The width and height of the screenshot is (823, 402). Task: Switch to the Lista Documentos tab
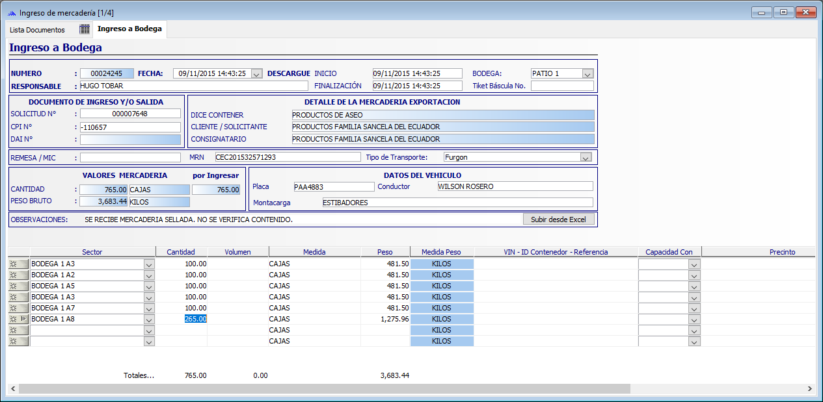pos(38,30)
